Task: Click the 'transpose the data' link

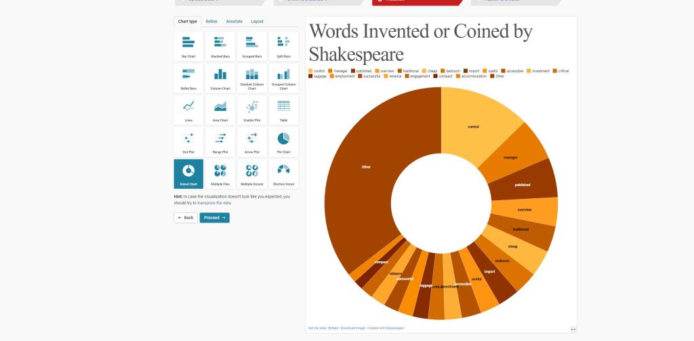Action: pyautogui.click(x=214, y=203)
